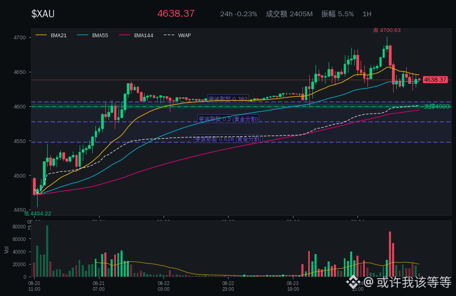Toggle the EMA144 legend entry
The height and width of the screenshot is (296, 456).
136,36
